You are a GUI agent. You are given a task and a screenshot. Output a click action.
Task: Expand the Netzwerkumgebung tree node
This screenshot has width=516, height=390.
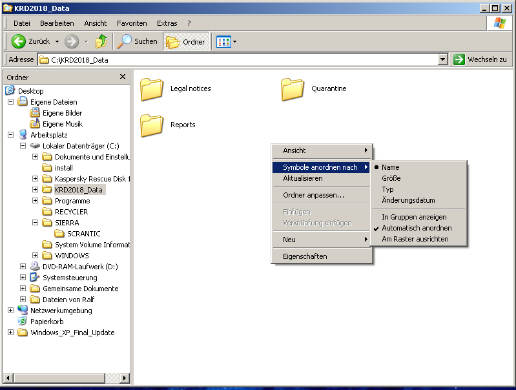point(10,311)
